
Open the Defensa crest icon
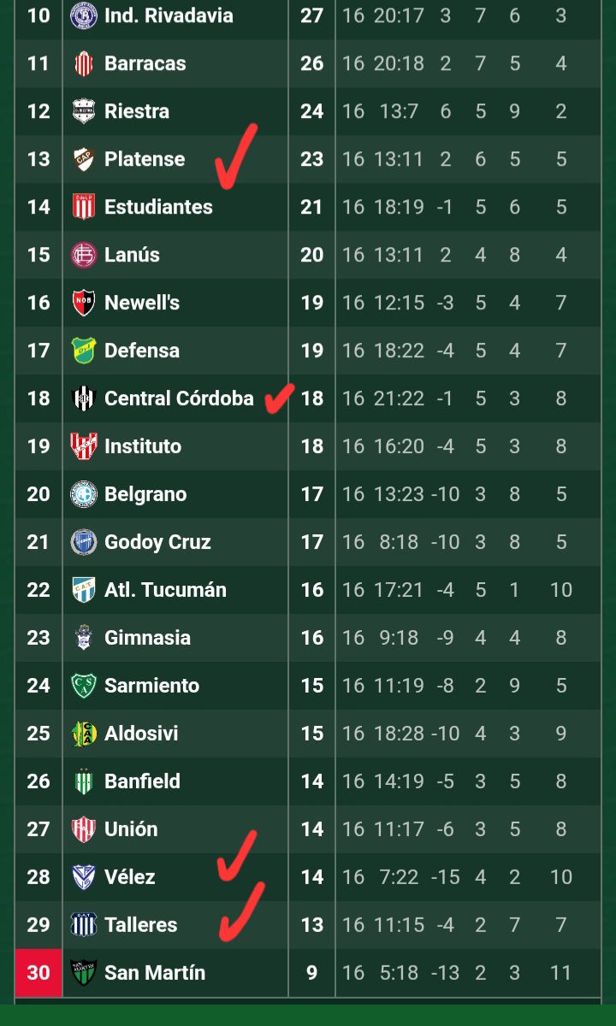(84, 351)
